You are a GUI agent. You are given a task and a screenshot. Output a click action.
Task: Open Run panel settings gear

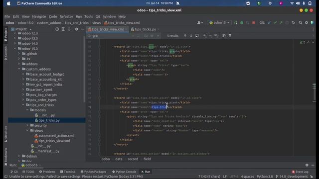307,165
